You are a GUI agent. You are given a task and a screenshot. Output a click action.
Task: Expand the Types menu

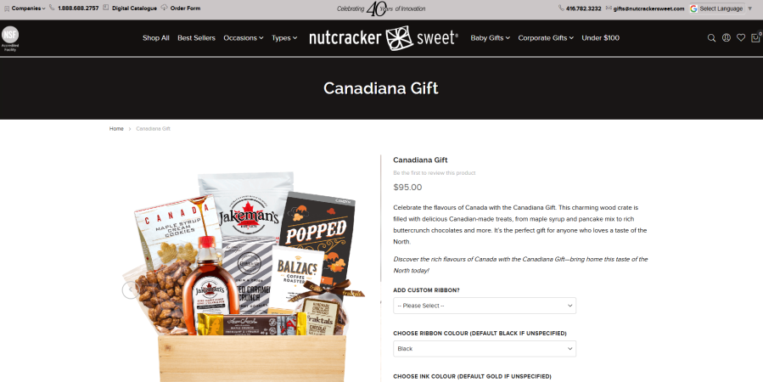pyautogui.click(x=284, y=38)
